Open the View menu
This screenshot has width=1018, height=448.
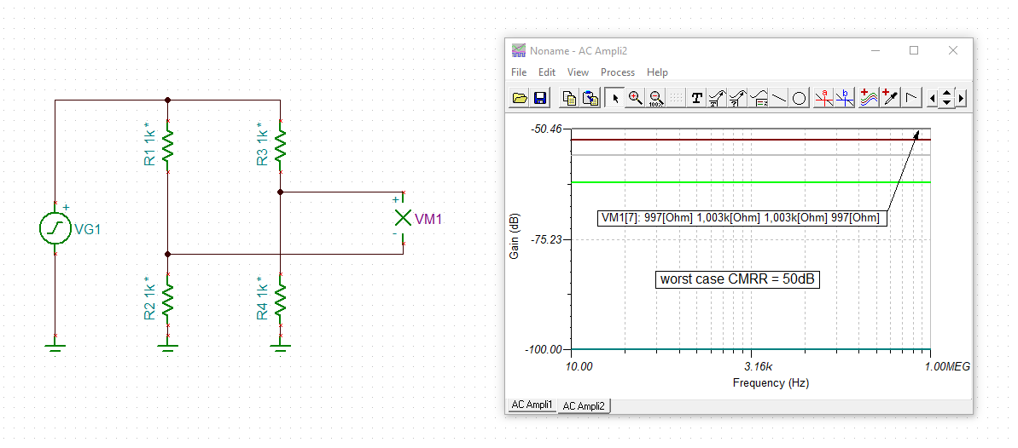(578, 72)
